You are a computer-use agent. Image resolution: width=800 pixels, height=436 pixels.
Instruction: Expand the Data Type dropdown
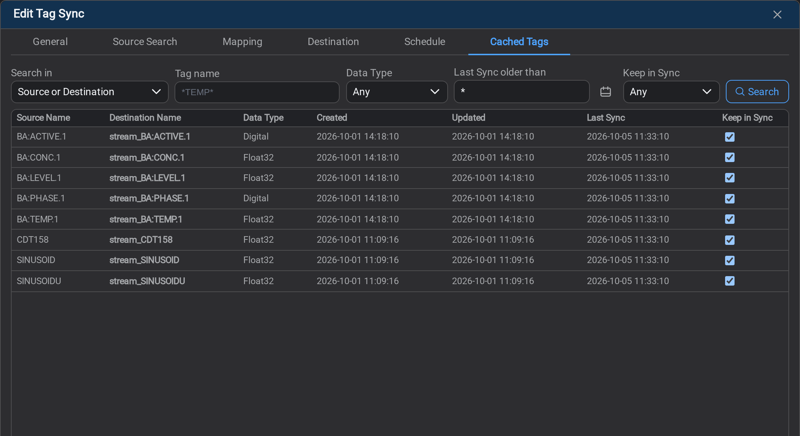[x=397, y=92]
